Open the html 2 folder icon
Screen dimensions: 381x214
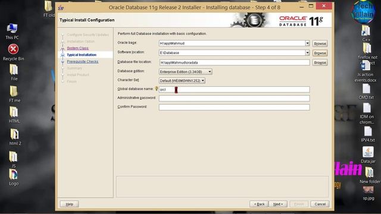(x=15, y=137)
